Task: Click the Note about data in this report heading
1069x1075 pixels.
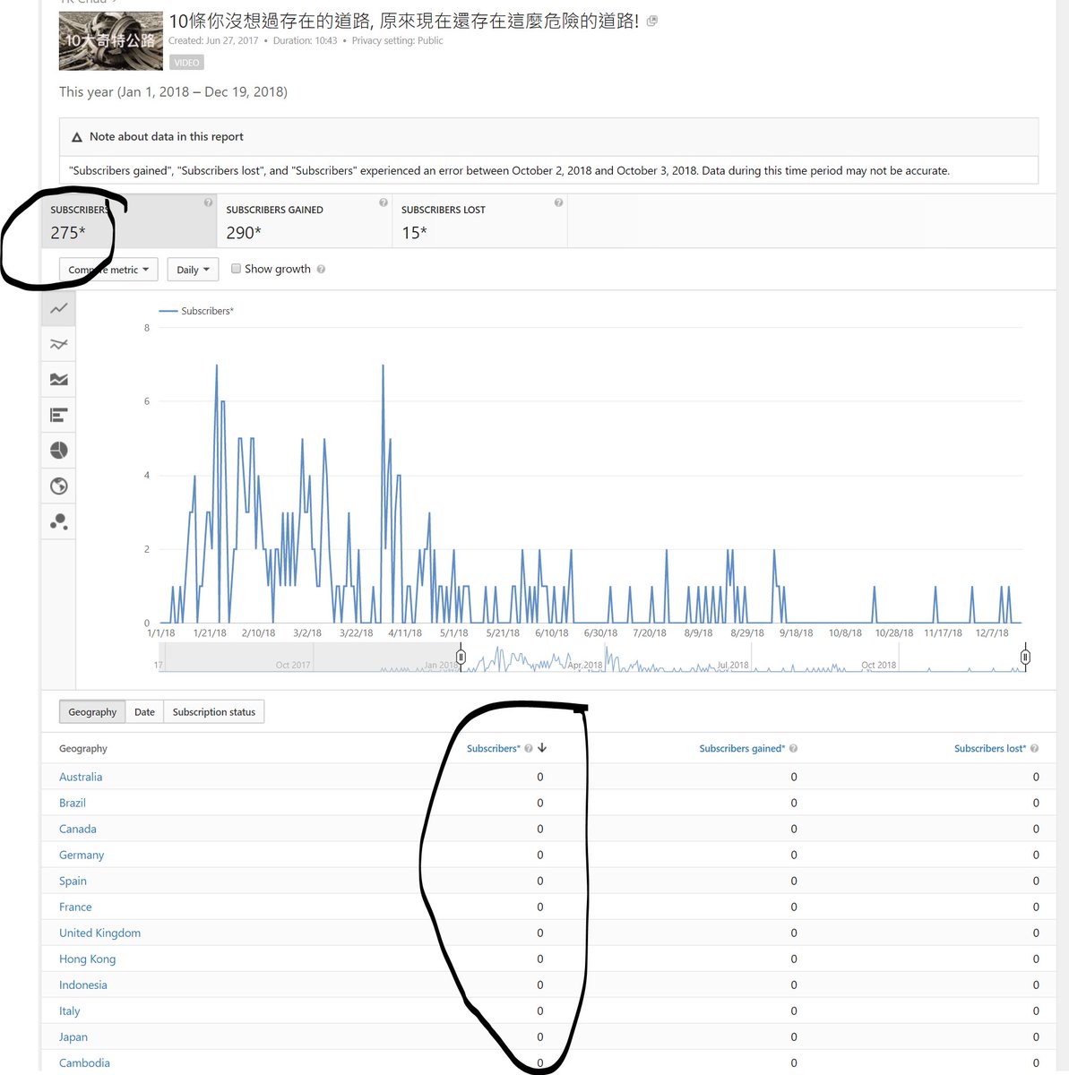Action: click(x=167, y=137)
